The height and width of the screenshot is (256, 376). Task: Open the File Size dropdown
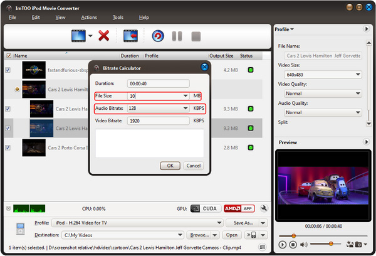tap(185, 96)
